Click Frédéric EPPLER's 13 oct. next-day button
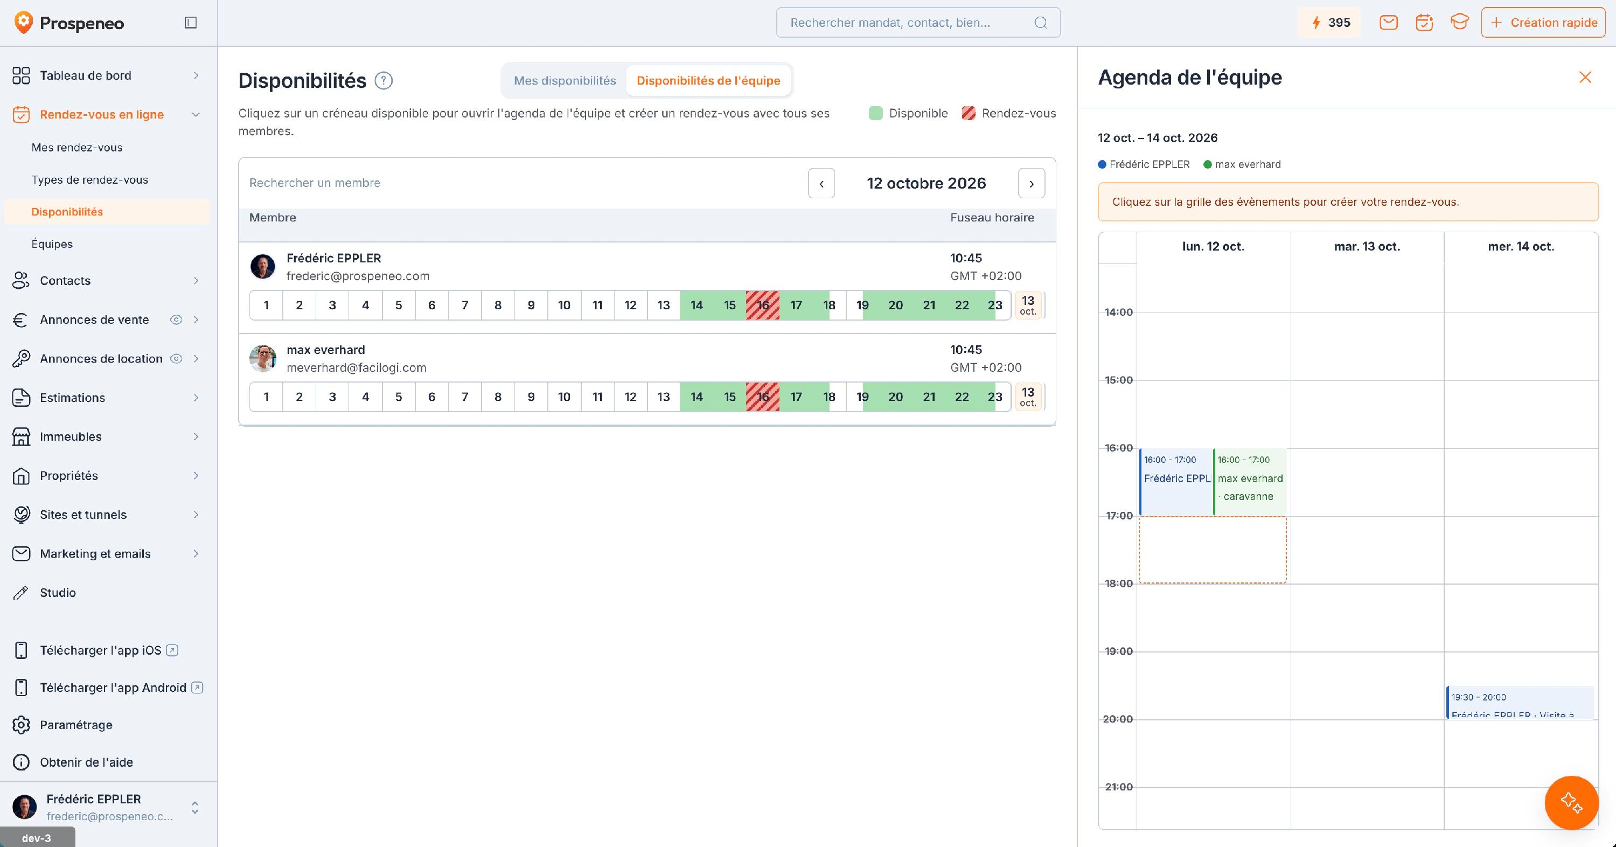The image size is (1616, 847). coord(1028,306)
